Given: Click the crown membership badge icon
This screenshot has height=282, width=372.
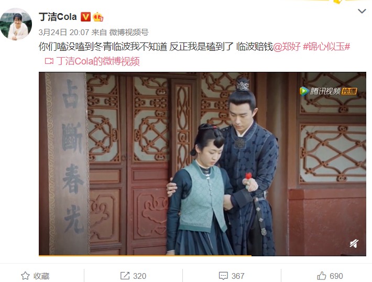Looking at the screenshot, I should click(98, 17).
